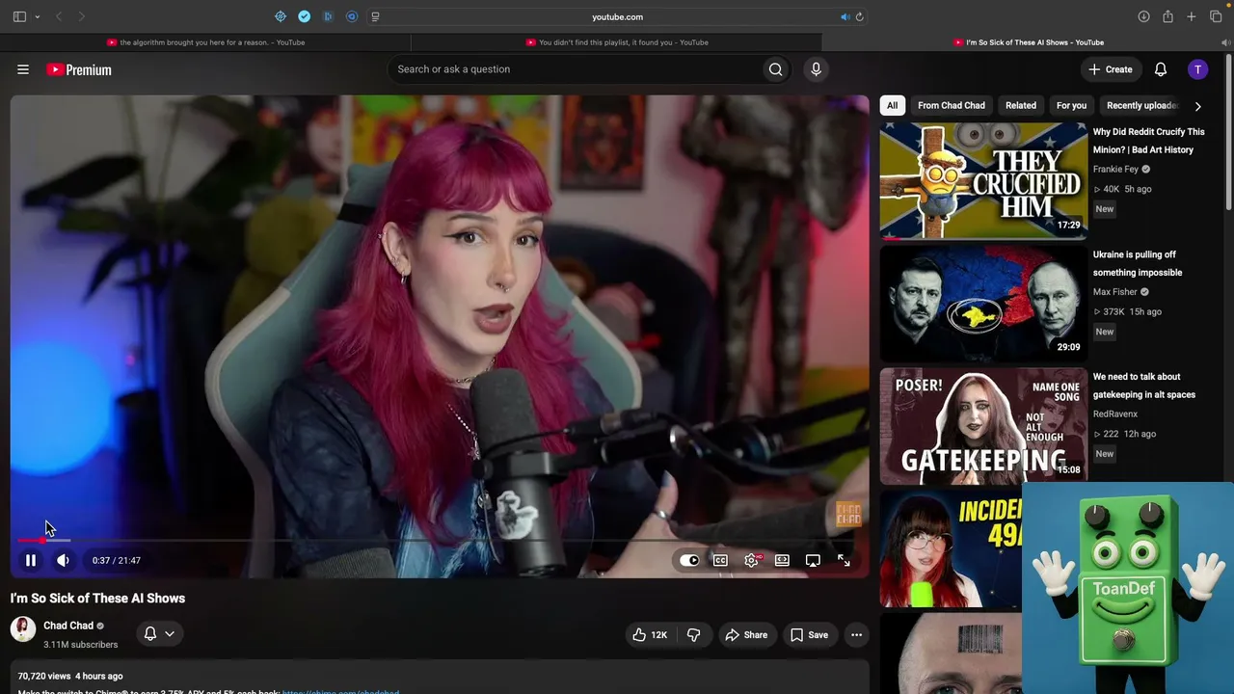Share the video
The width and height of the screenshot is (1234, 694).
click(746, 634)
